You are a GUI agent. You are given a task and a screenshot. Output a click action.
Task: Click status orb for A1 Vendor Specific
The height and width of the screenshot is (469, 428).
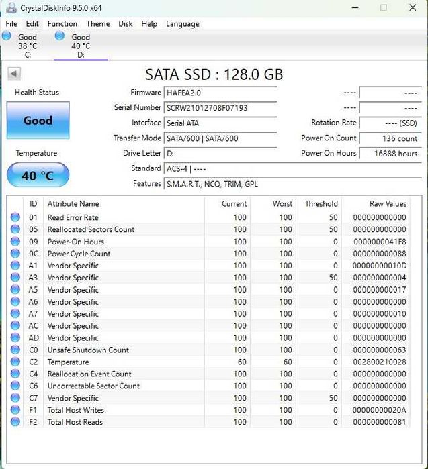(15, 265)
